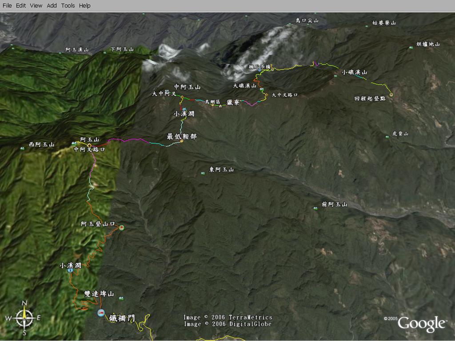Click the 東阿玉山 mountain peak icon

click(x=203, y=173)
